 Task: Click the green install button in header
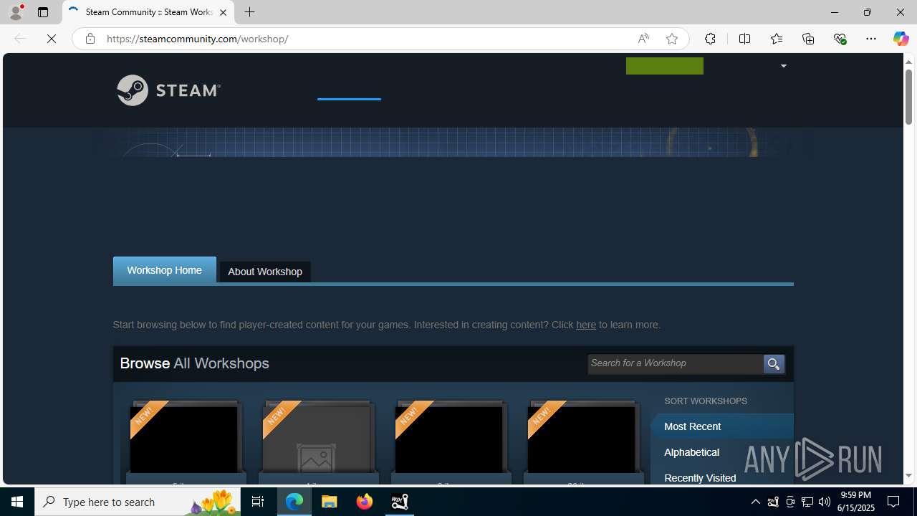point(665,66)
